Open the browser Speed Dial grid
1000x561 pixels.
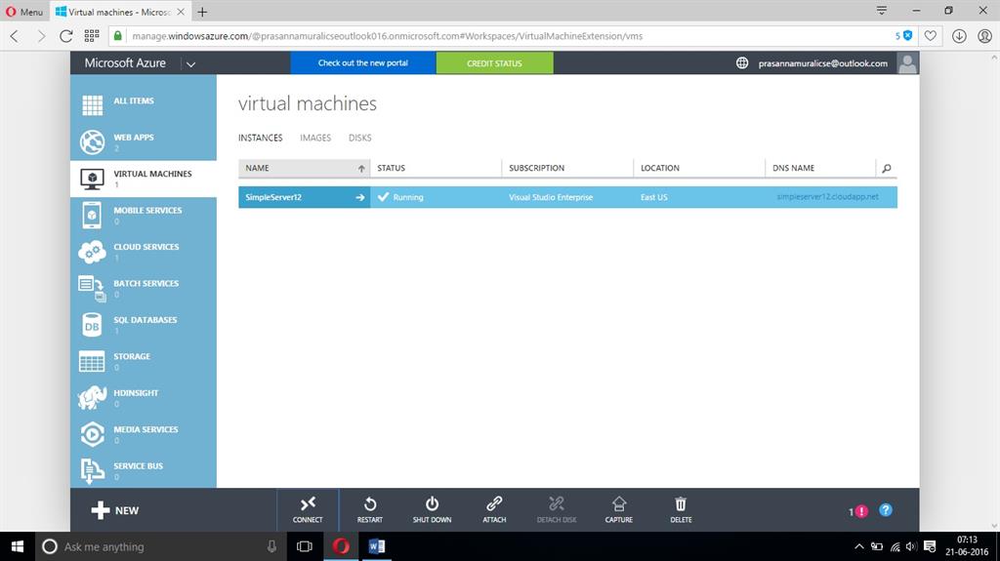(x=92, y=36)
